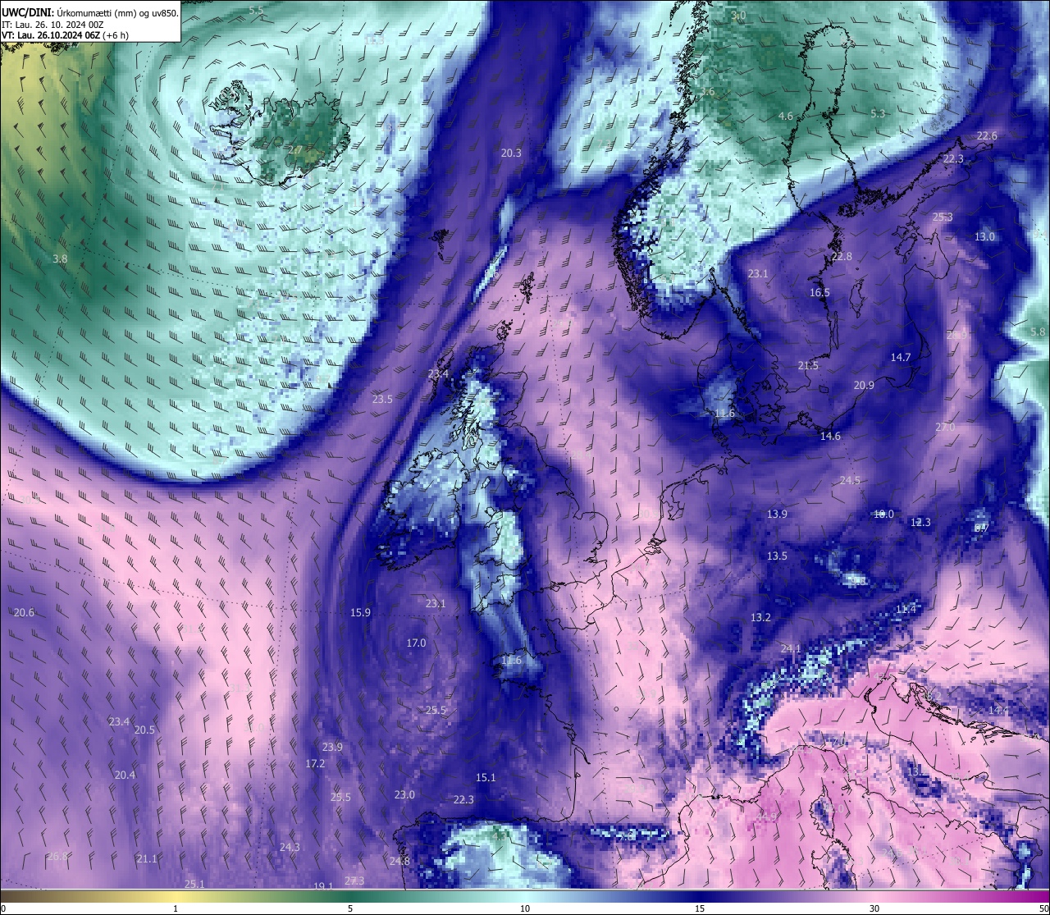
Task: Click the 21.5 value in the Baltic Sea
Action: (x=808, y=365)
